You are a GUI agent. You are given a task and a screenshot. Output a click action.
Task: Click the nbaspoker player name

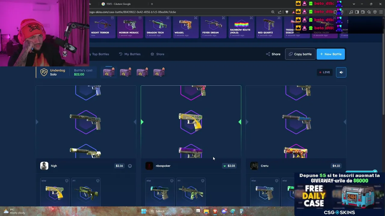click(163, 166)
